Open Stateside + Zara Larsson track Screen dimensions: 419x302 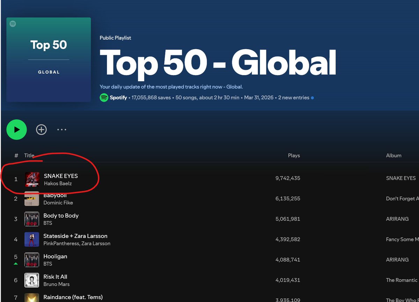[x=75, y=236]
